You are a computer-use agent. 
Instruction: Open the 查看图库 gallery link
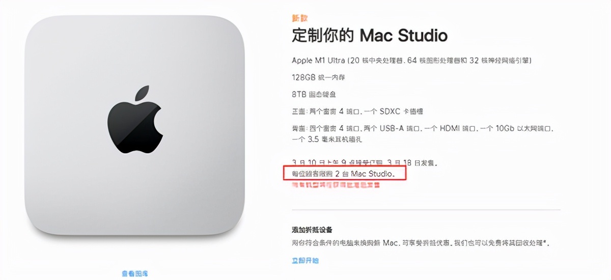[x=135, y=274]
